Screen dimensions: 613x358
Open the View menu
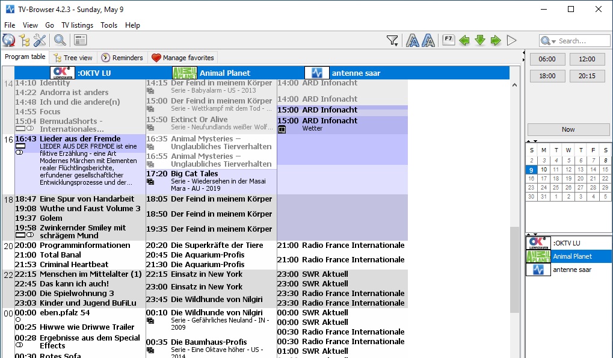pyautogui.click(x=30, y=25)
